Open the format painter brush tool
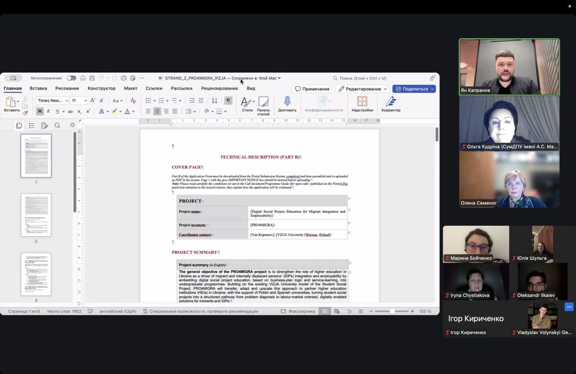Viewport: 576px width, 374px height. (x=25, y=113)
